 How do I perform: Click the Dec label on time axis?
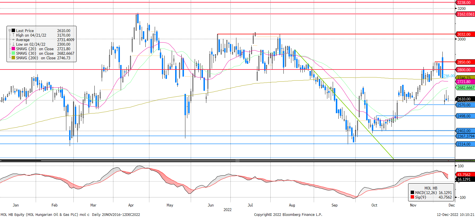click(x=452, y=205)
